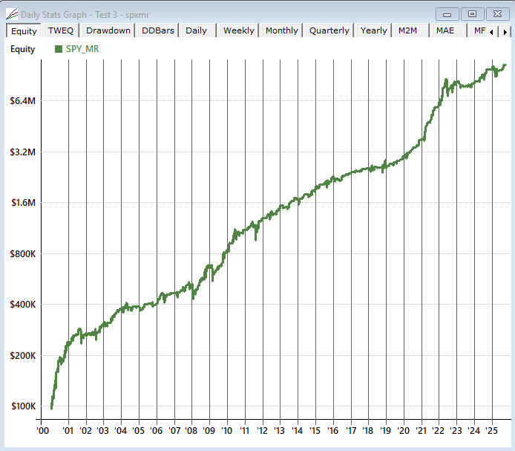515x451 pixels.
Task: Select the DDBars tab
Action: 158,30
